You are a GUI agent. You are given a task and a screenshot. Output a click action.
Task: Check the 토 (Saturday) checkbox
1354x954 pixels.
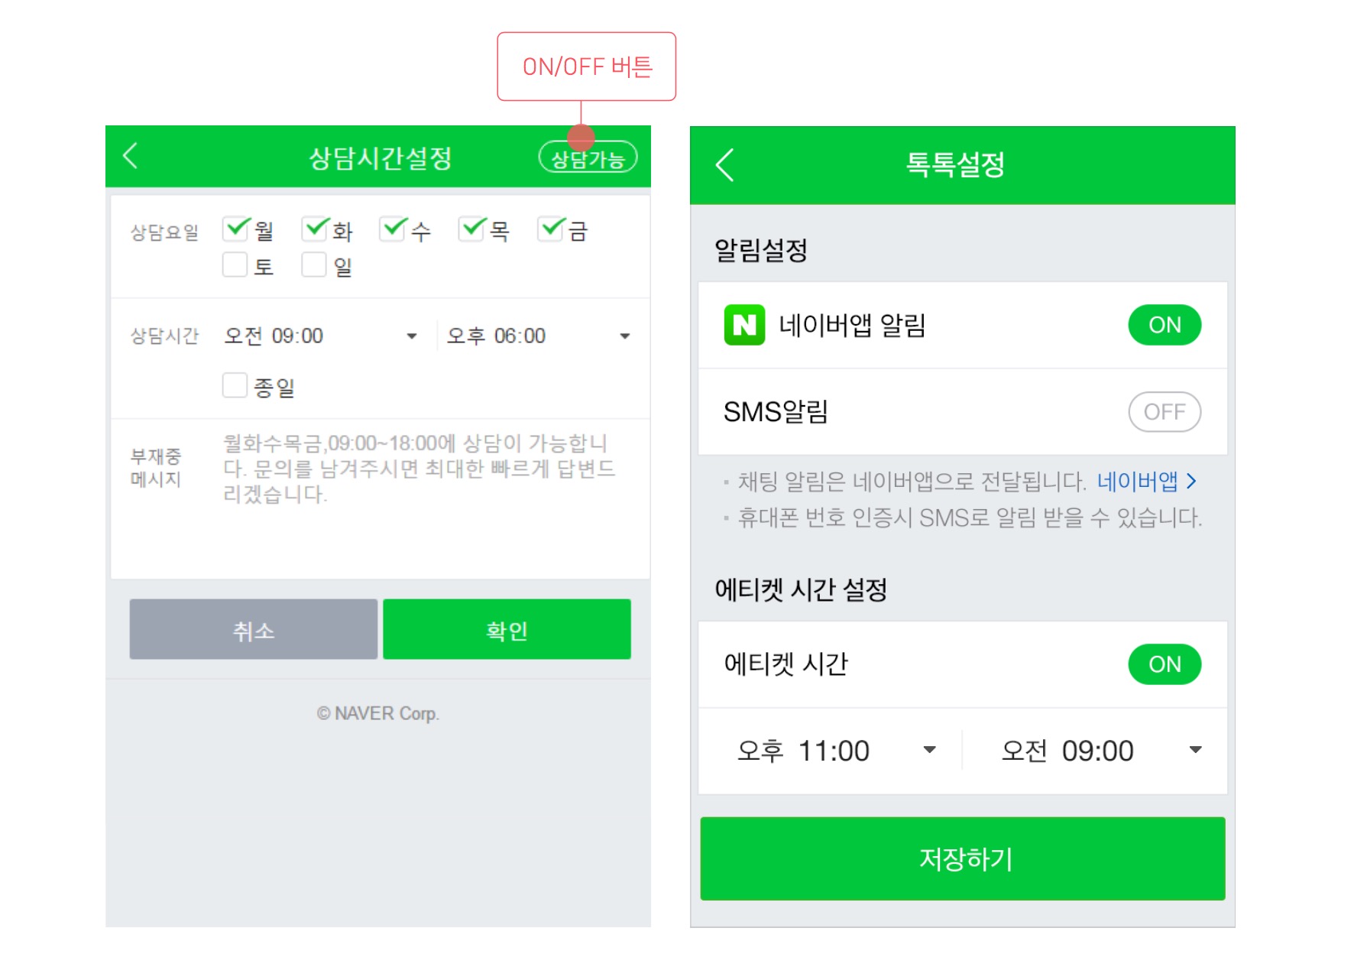pyautogui.click(x=234, y=264)
